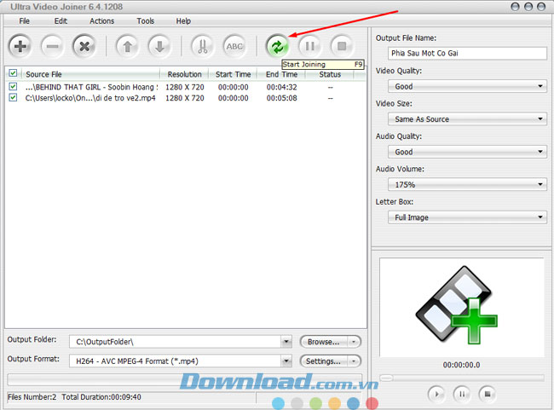Open the Tools menu
Viewport: 554px width, 410px height.
point(146,21)
